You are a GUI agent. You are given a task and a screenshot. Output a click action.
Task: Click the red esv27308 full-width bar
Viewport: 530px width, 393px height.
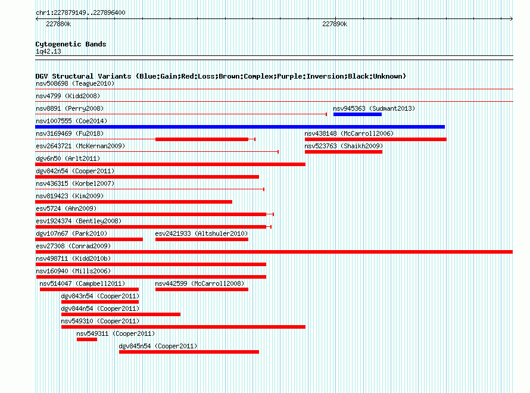tap(274, 252)
